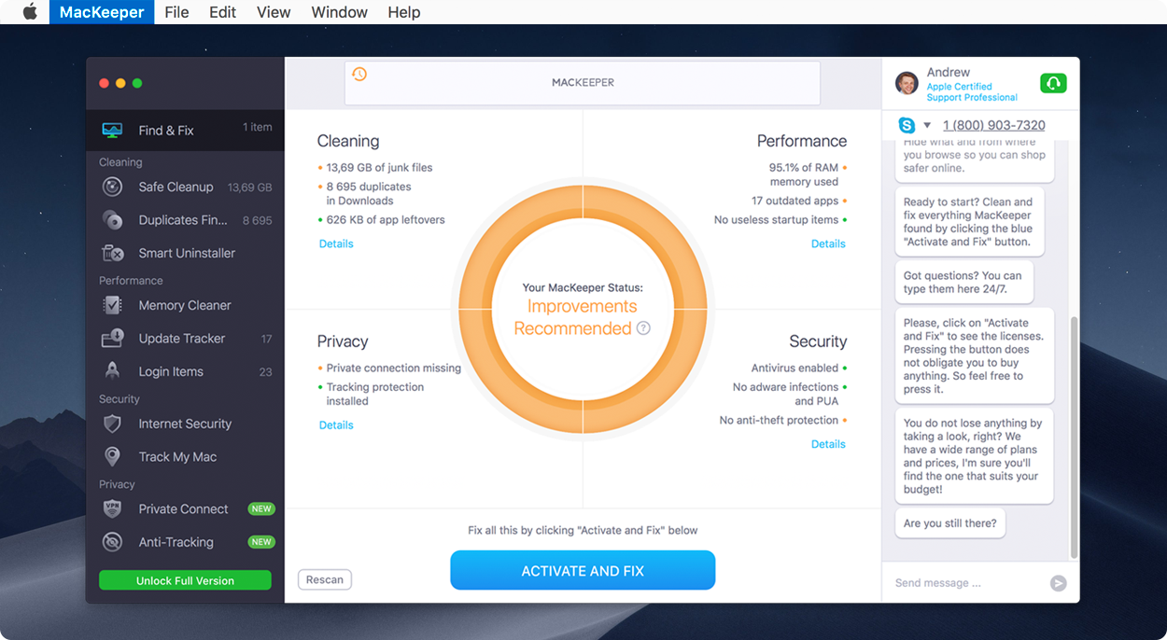This screenshot has width=1167, height=640.
Task: Click the NEW badge beside Private Connect
Action: coord(261,508)
